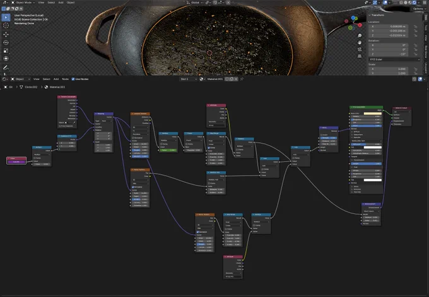Image resolution: width=429 pixels, height=297 pixels.
Task: Toggle the show overlays icon in viewport header
Action: [385, 3]
